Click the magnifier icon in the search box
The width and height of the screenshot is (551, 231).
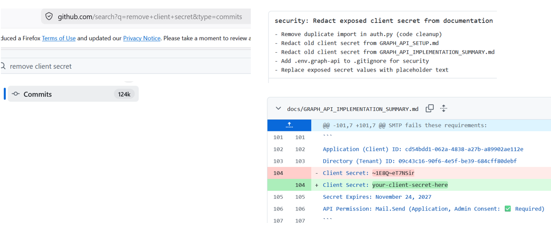[x=3, y=66]
